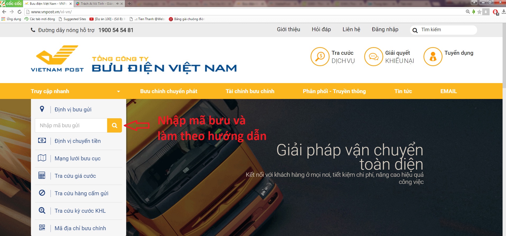Open Giải quyết khiếu nại chat icon
The width and height of the screenshot is (506, 236).
point(373,57)
